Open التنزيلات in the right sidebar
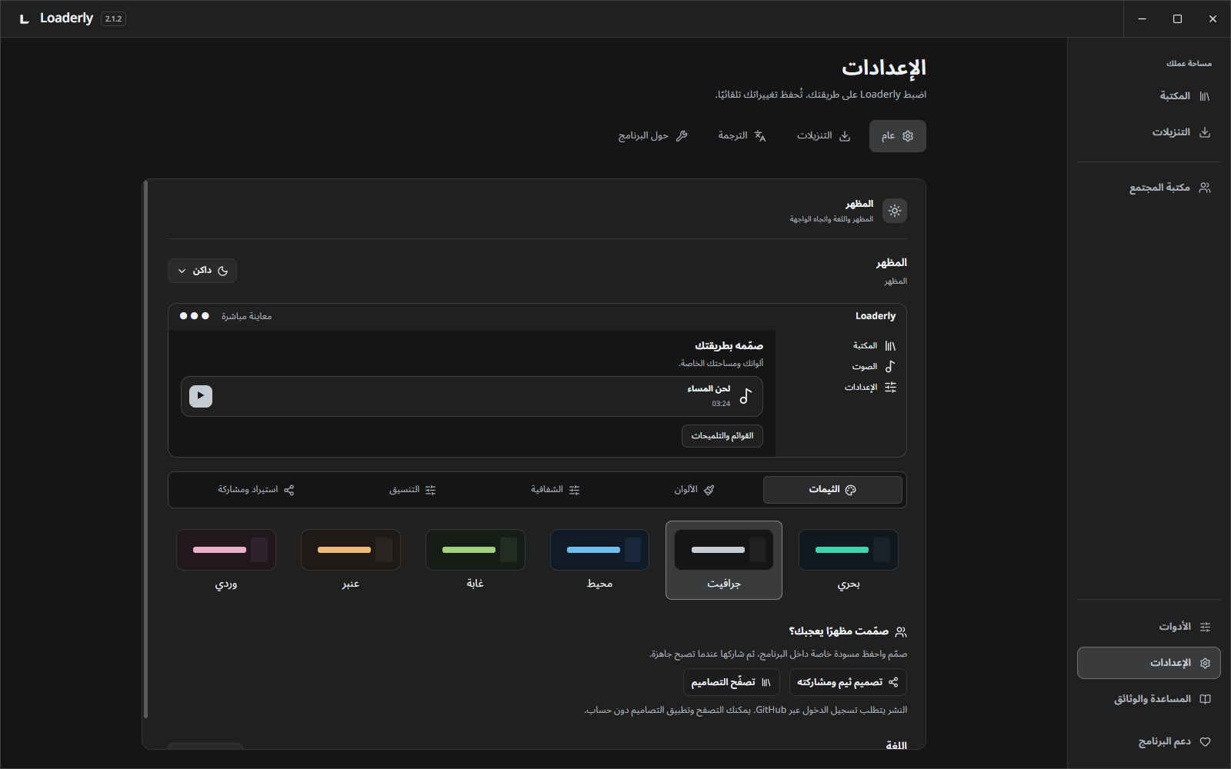The image size is (1231, 769). coord(1149,132)
